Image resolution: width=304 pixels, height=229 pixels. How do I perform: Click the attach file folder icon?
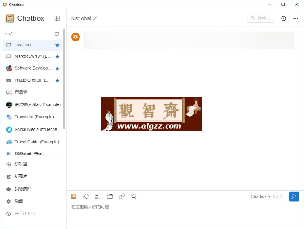point(110,196)
